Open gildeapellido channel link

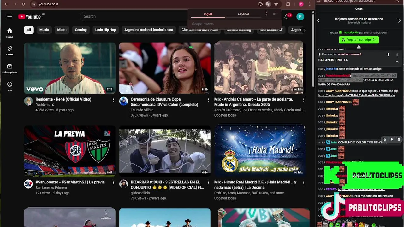click(x=140, y=193)
